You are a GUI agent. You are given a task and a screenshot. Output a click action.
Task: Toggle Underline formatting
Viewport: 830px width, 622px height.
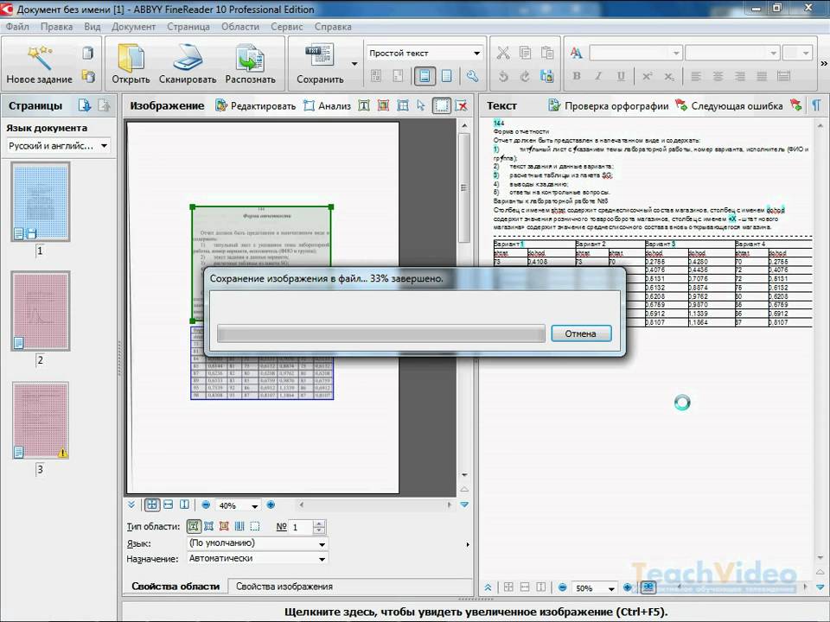pos(621,76)
